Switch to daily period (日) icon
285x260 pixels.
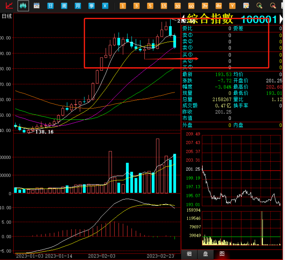coord(50,6)
